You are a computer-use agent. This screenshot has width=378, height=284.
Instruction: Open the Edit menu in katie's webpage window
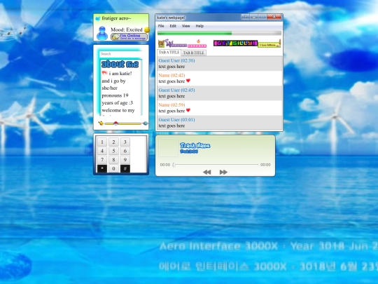point(173,26)
